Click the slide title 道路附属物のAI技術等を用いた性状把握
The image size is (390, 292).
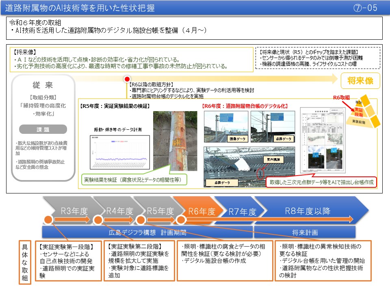point(80,8)
